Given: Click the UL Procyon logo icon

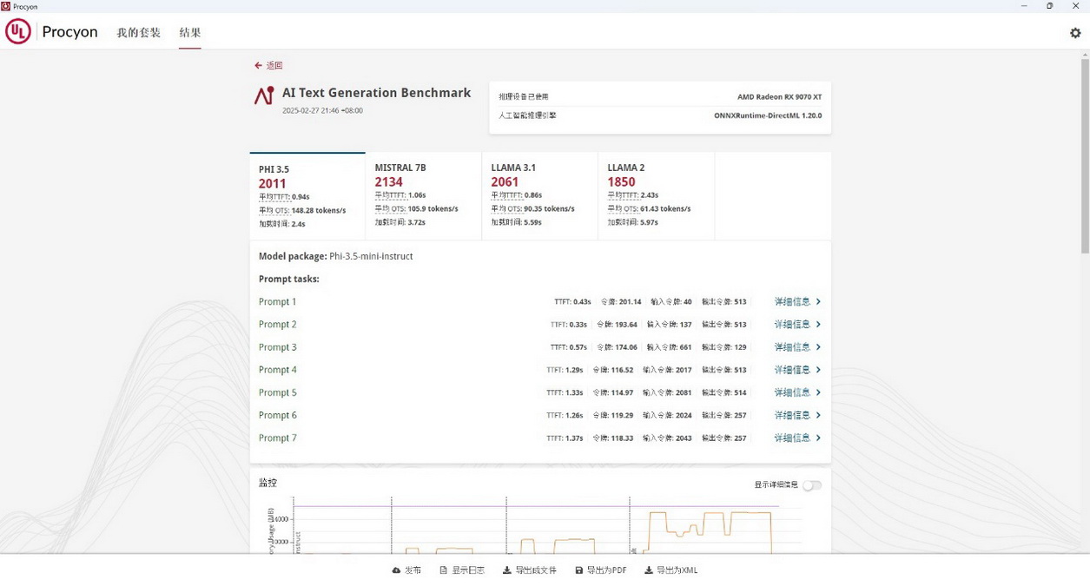Looking at the screenshot, I should (x=18, y=32).
